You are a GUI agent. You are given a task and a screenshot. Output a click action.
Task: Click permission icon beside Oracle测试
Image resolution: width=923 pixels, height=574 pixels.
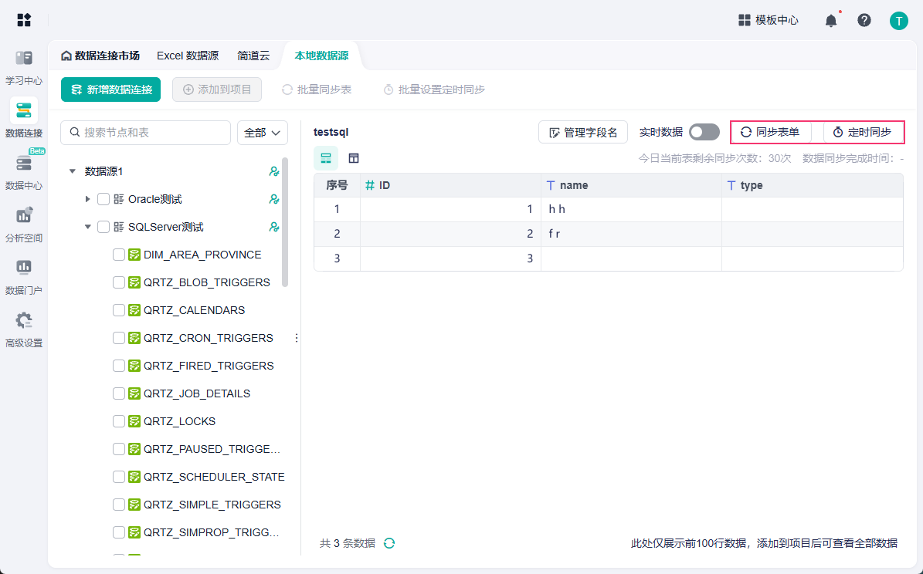pos(273,199)
